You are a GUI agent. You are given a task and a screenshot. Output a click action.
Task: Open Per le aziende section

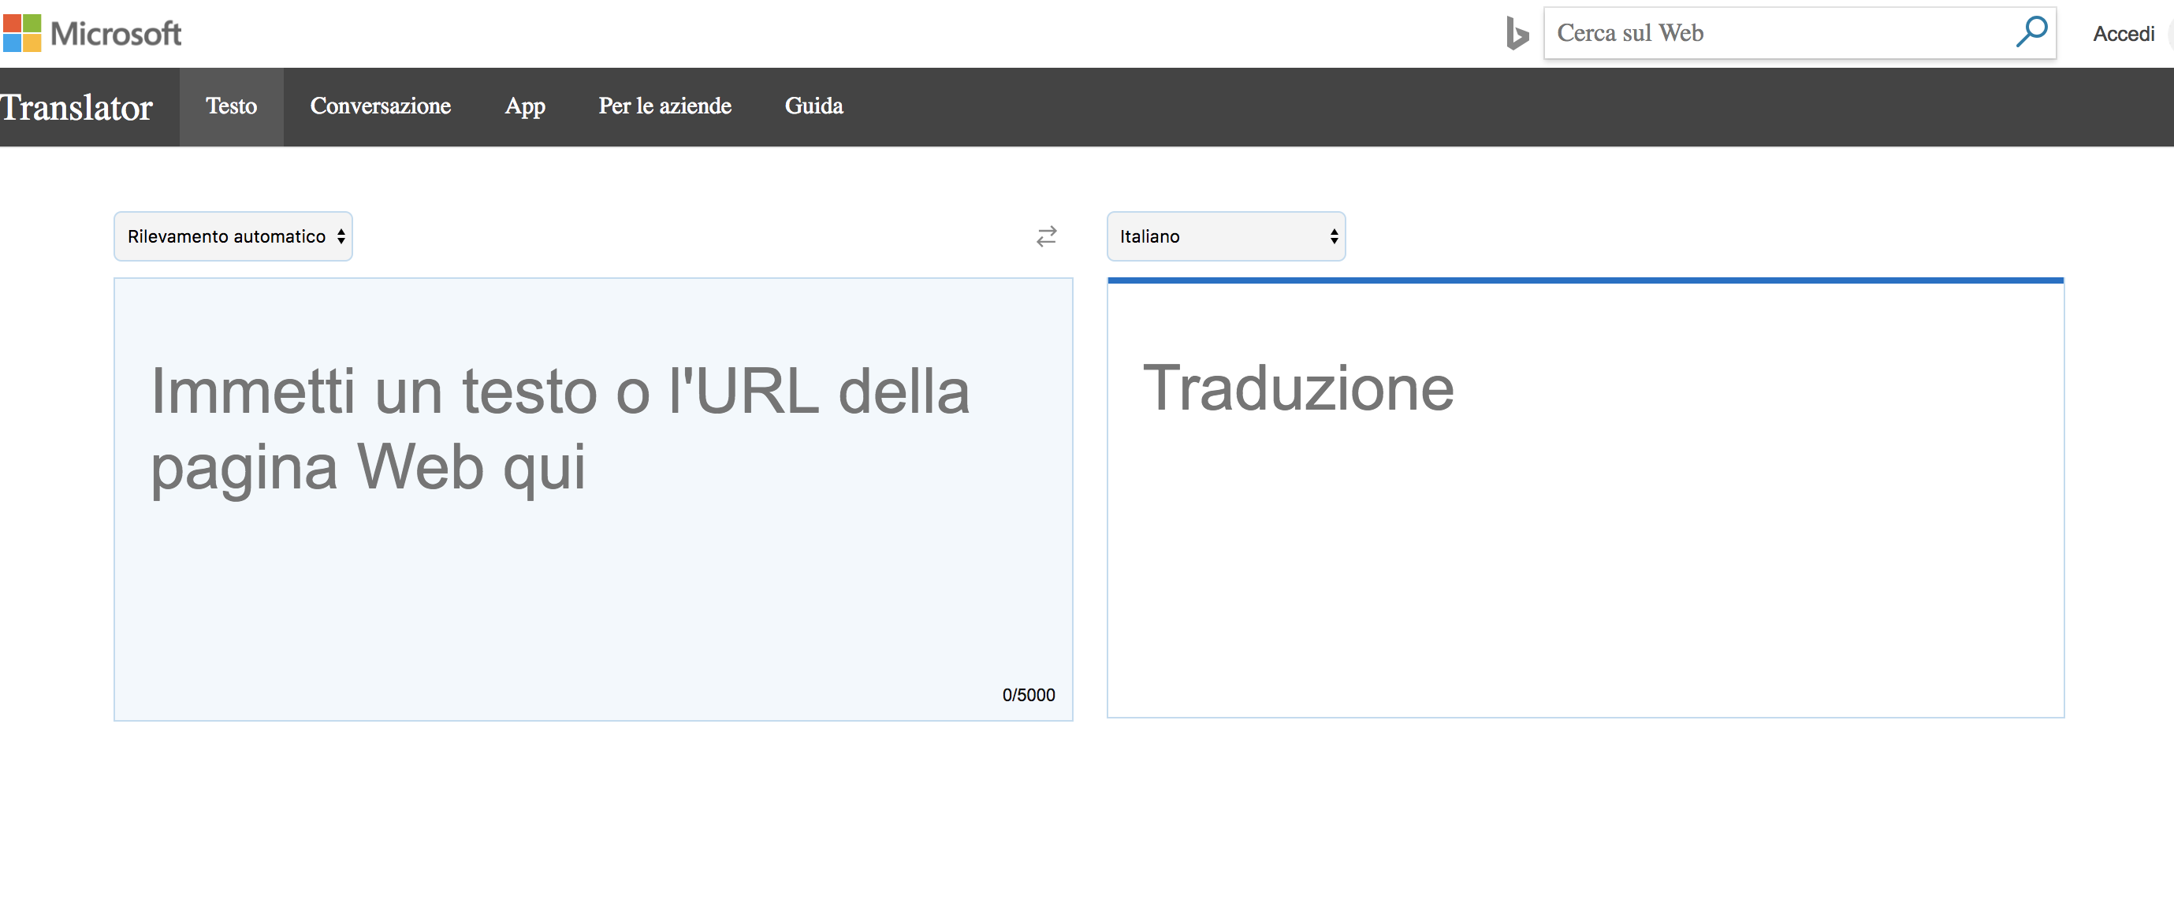tap(665, 106)
